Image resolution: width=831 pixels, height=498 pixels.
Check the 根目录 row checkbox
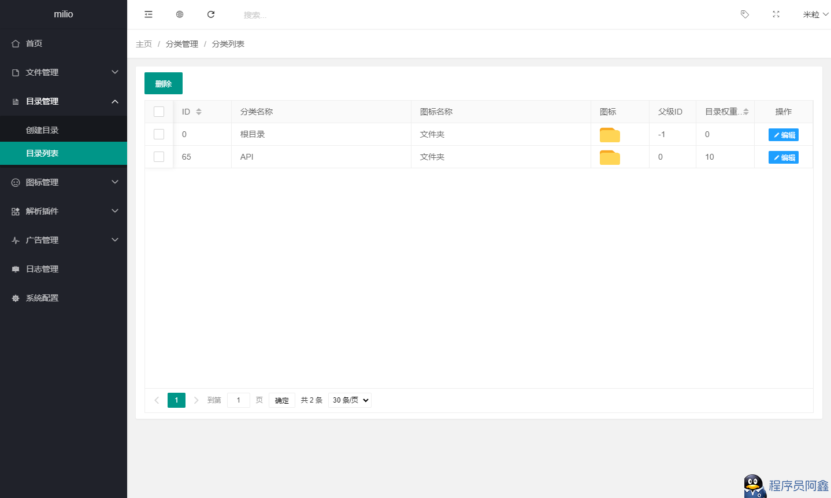159,134
